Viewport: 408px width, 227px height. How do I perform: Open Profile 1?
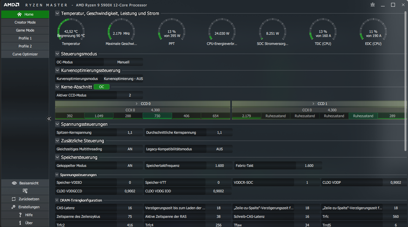coord(25,38)
